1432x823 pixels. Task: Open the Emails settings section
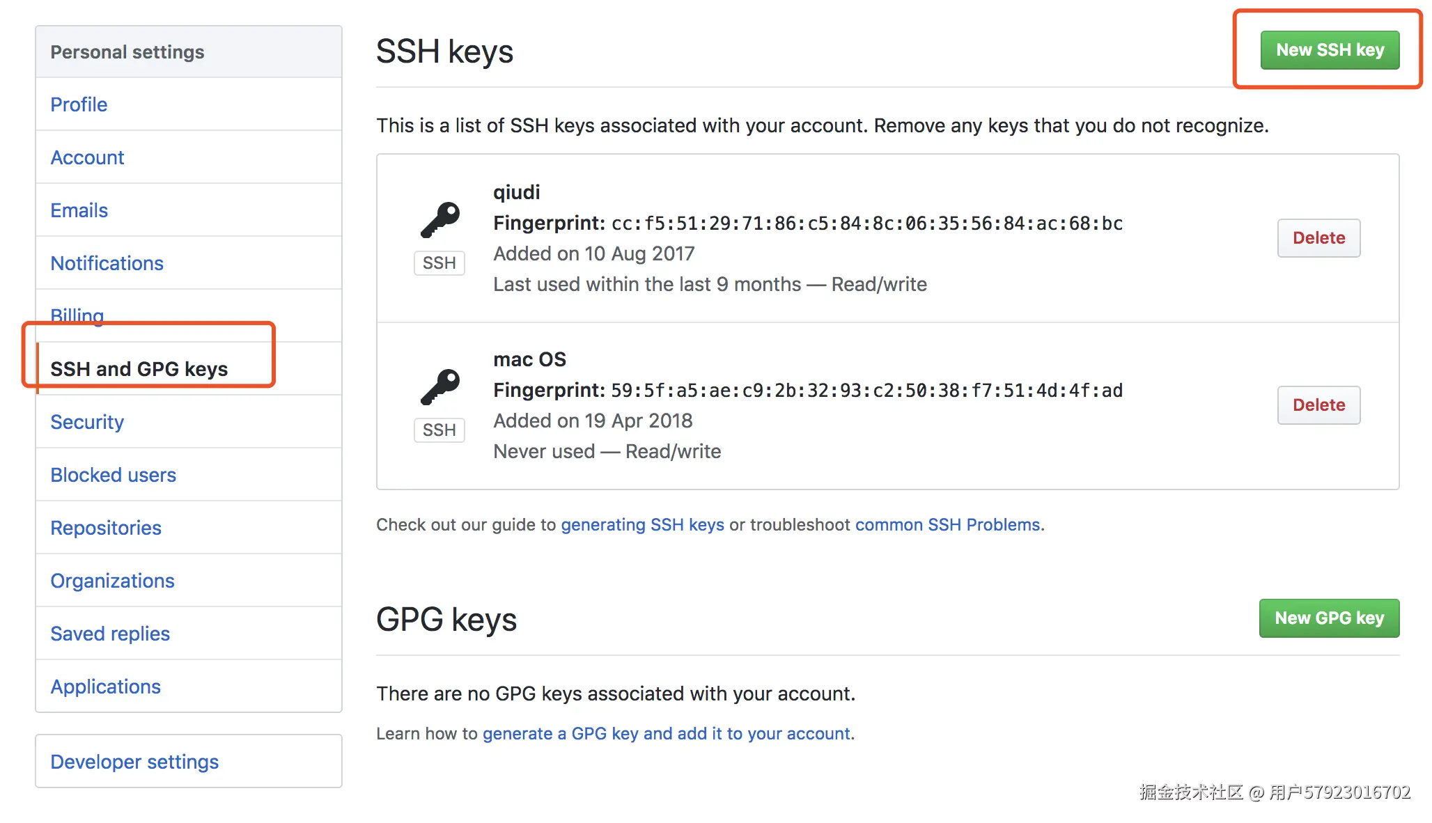coord(79,210)
